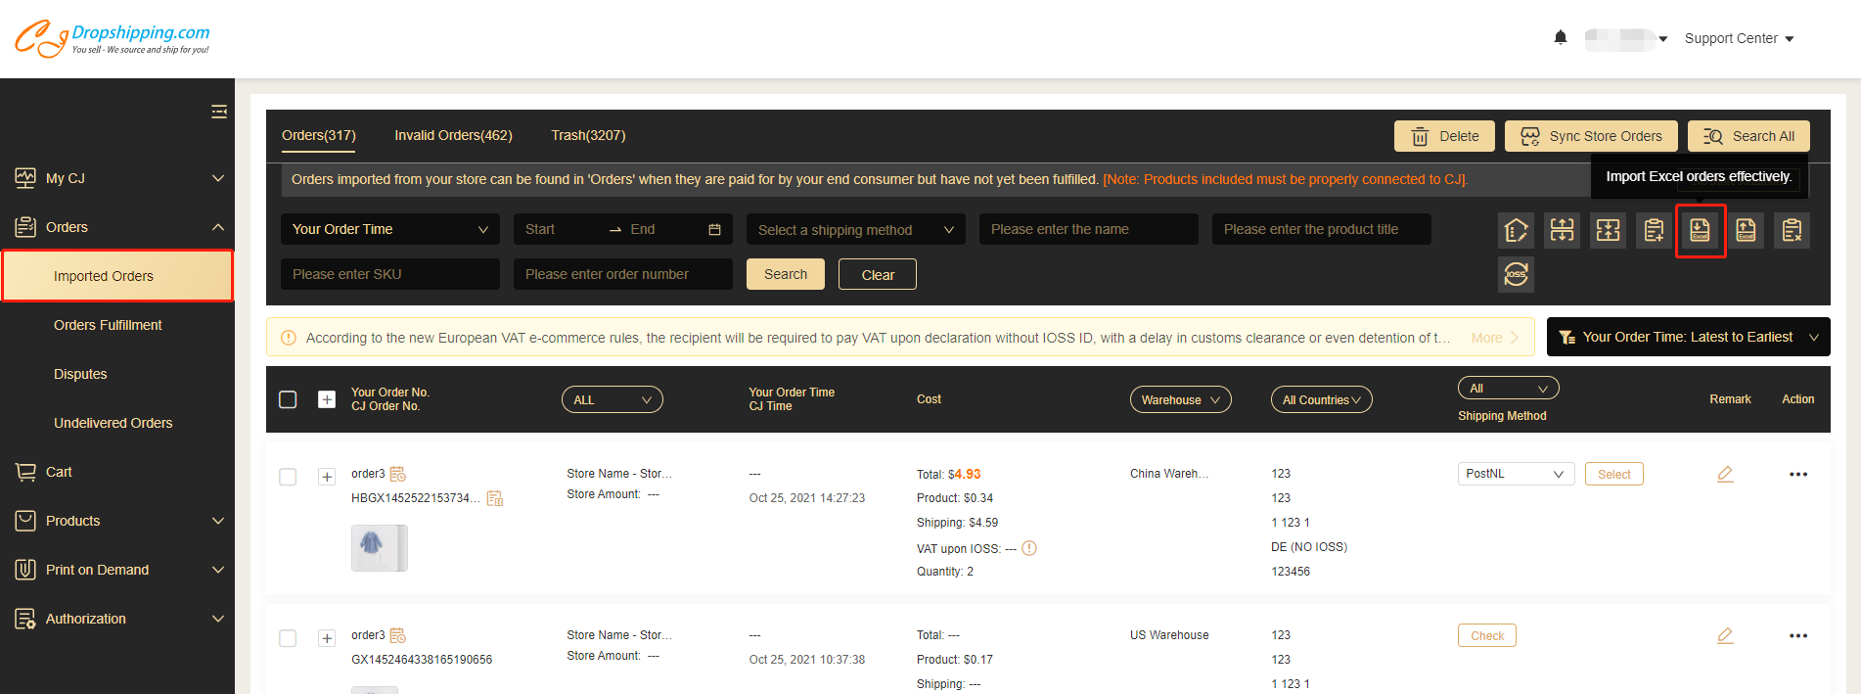
Task: Click the calendar icon in date range field
Action: (x=714, y=230)
